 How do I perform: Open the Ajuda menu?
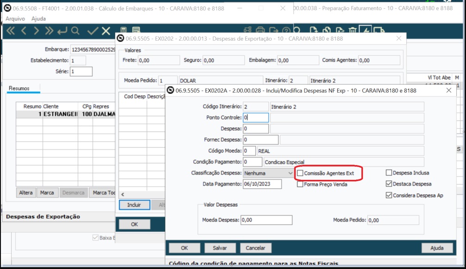click(x=38, y=18)
